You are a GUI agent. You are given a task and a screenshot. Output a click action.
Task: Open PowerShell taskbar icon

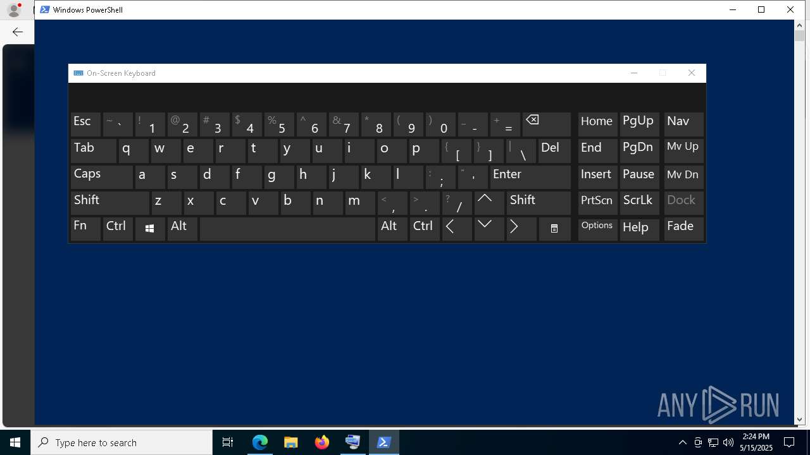tap(383, 442)
